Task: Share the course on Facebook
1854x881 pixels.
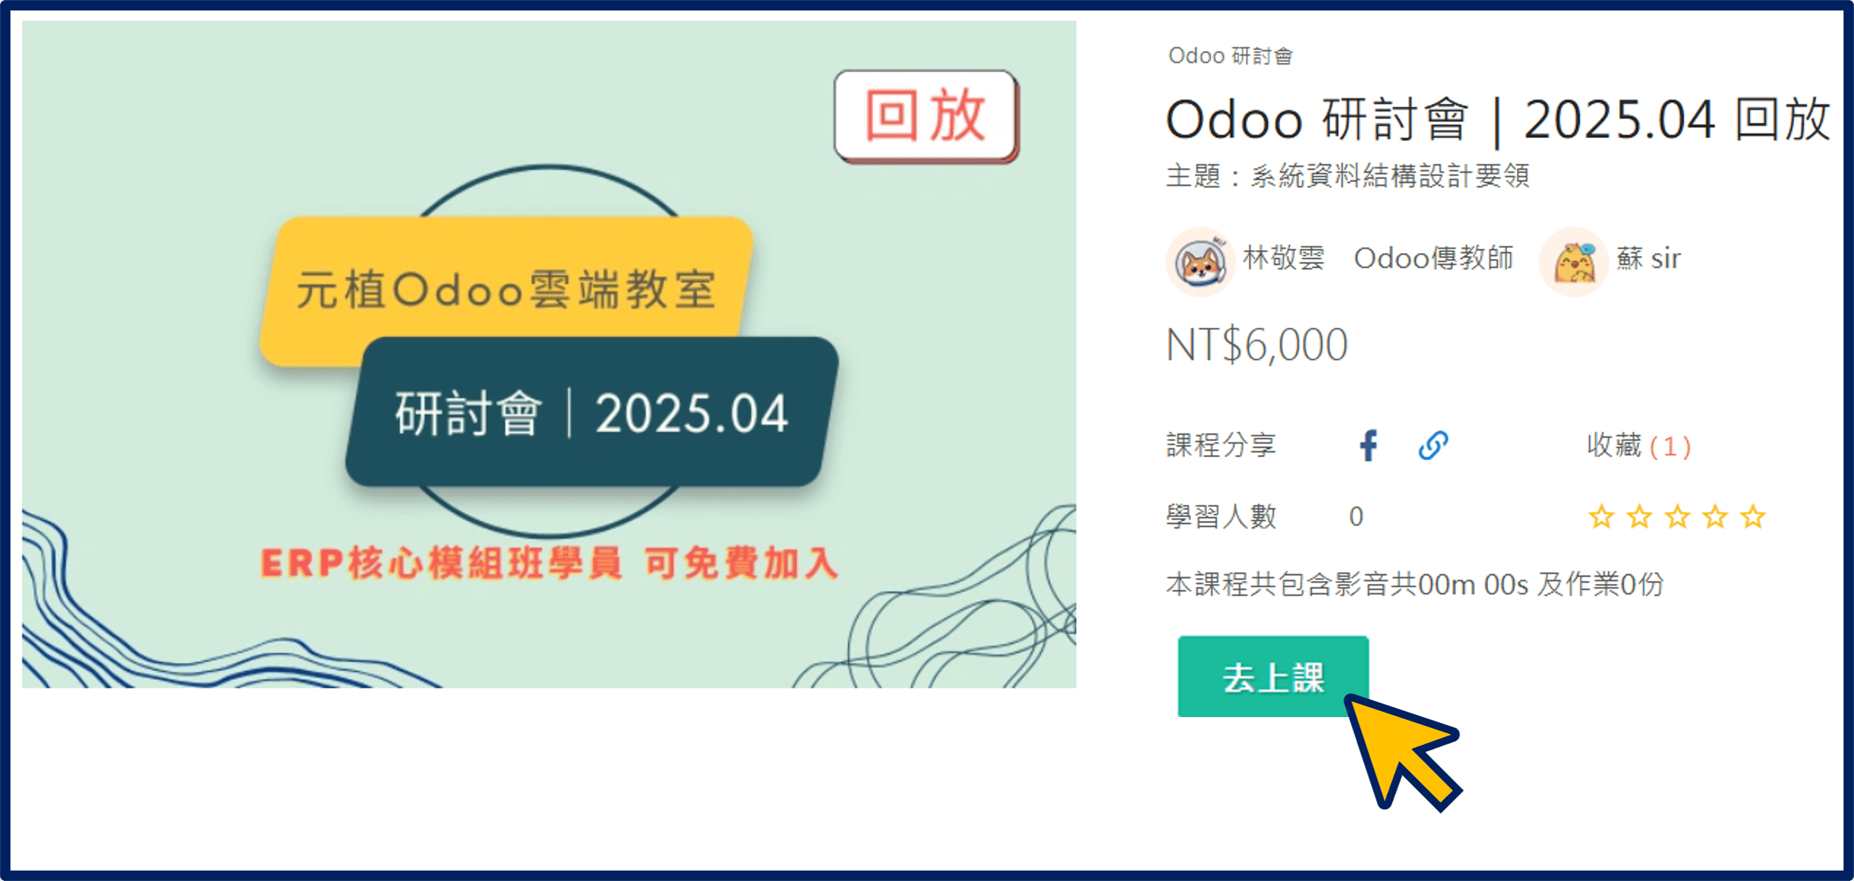Action: point(1368,446)
